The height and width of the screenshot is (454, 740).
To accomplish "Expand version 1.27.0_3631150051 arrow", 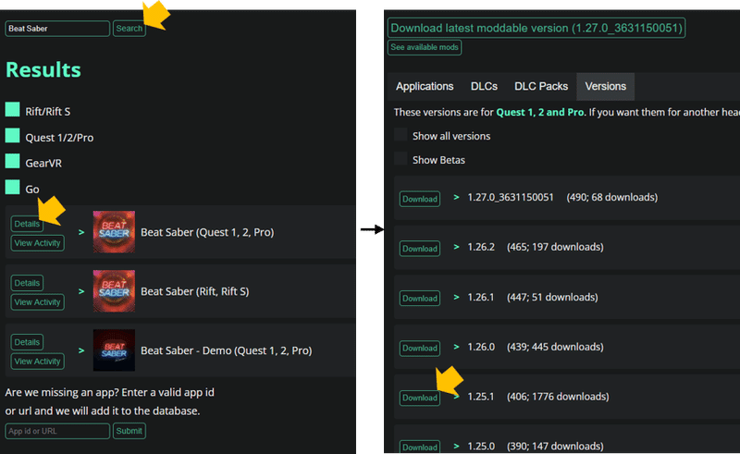I will 456,197.
